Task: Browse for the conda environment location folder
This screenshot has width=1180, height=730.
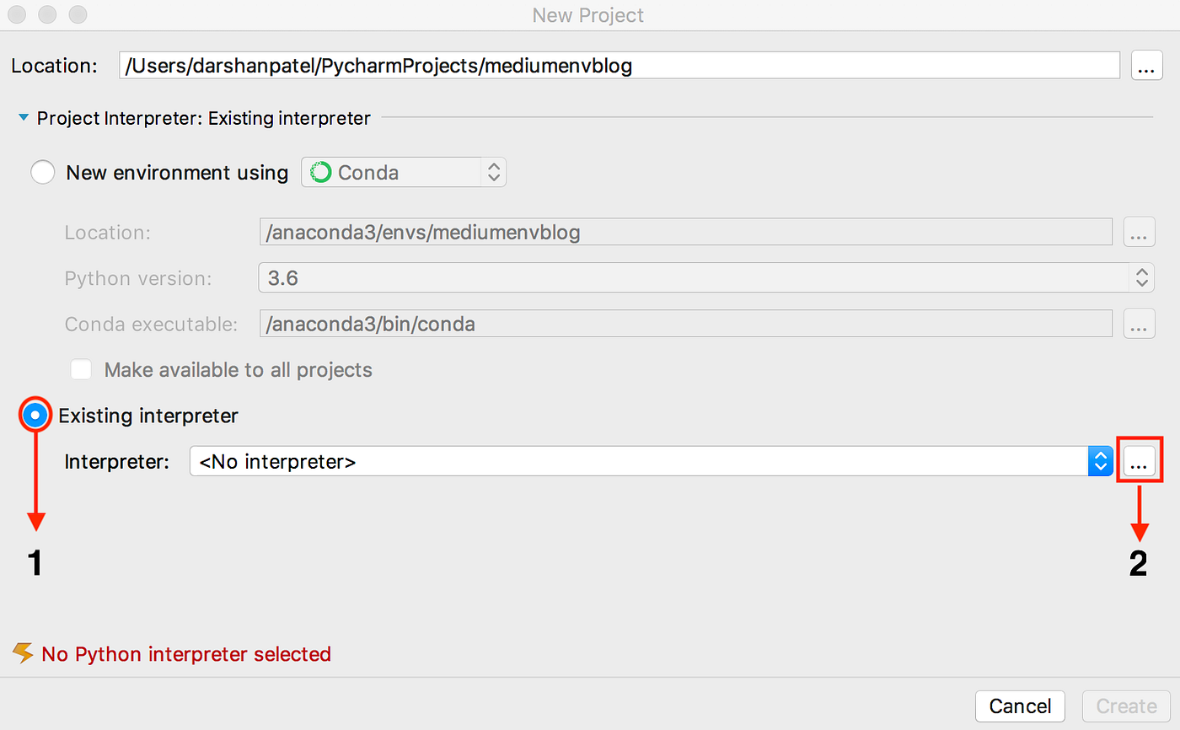Action: [1139, 232]
